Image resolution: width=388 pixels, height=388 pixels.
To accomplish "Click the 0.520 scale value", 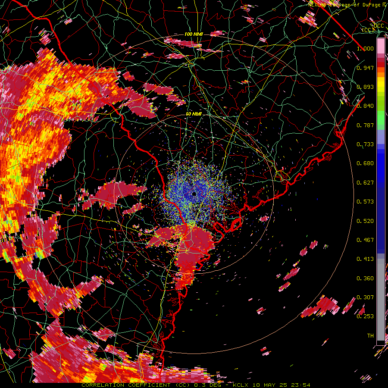I will (365, 221).
